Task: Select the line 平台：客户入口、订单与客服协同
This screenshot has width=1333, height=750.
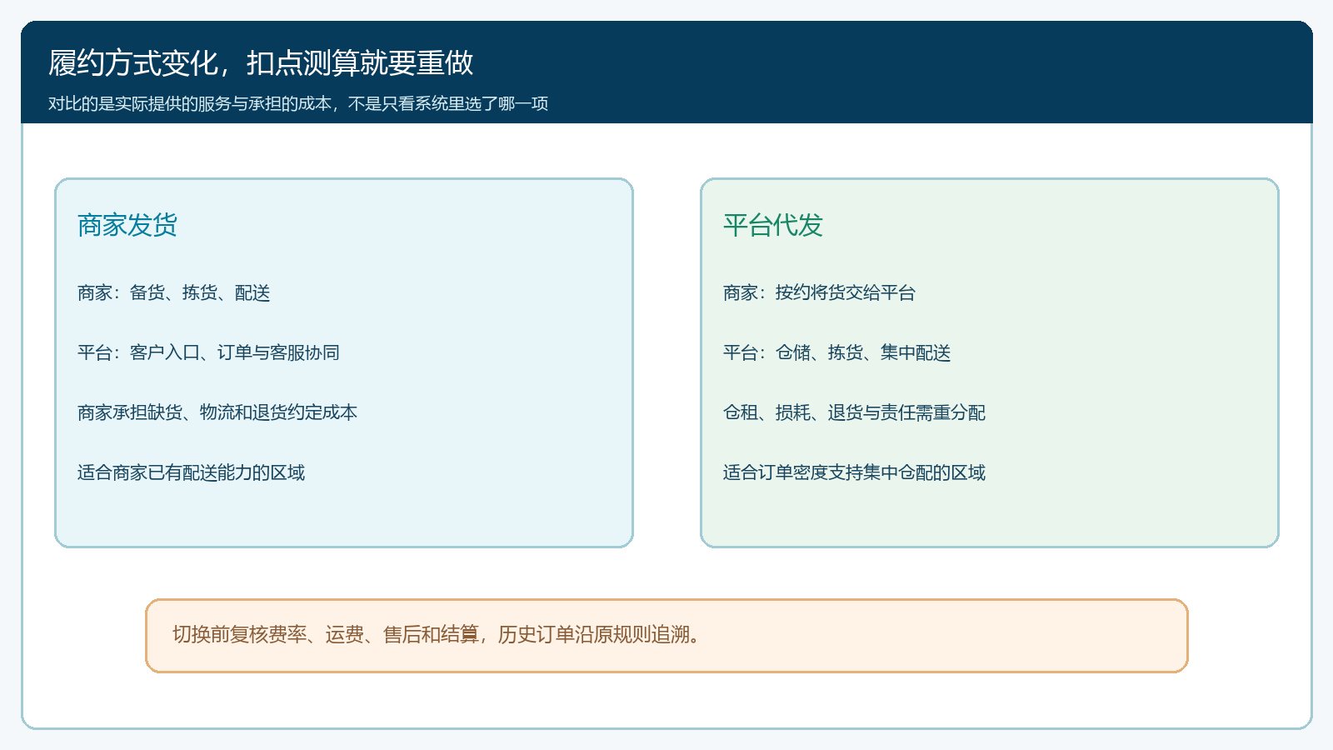Action: [x=209, y=352]
